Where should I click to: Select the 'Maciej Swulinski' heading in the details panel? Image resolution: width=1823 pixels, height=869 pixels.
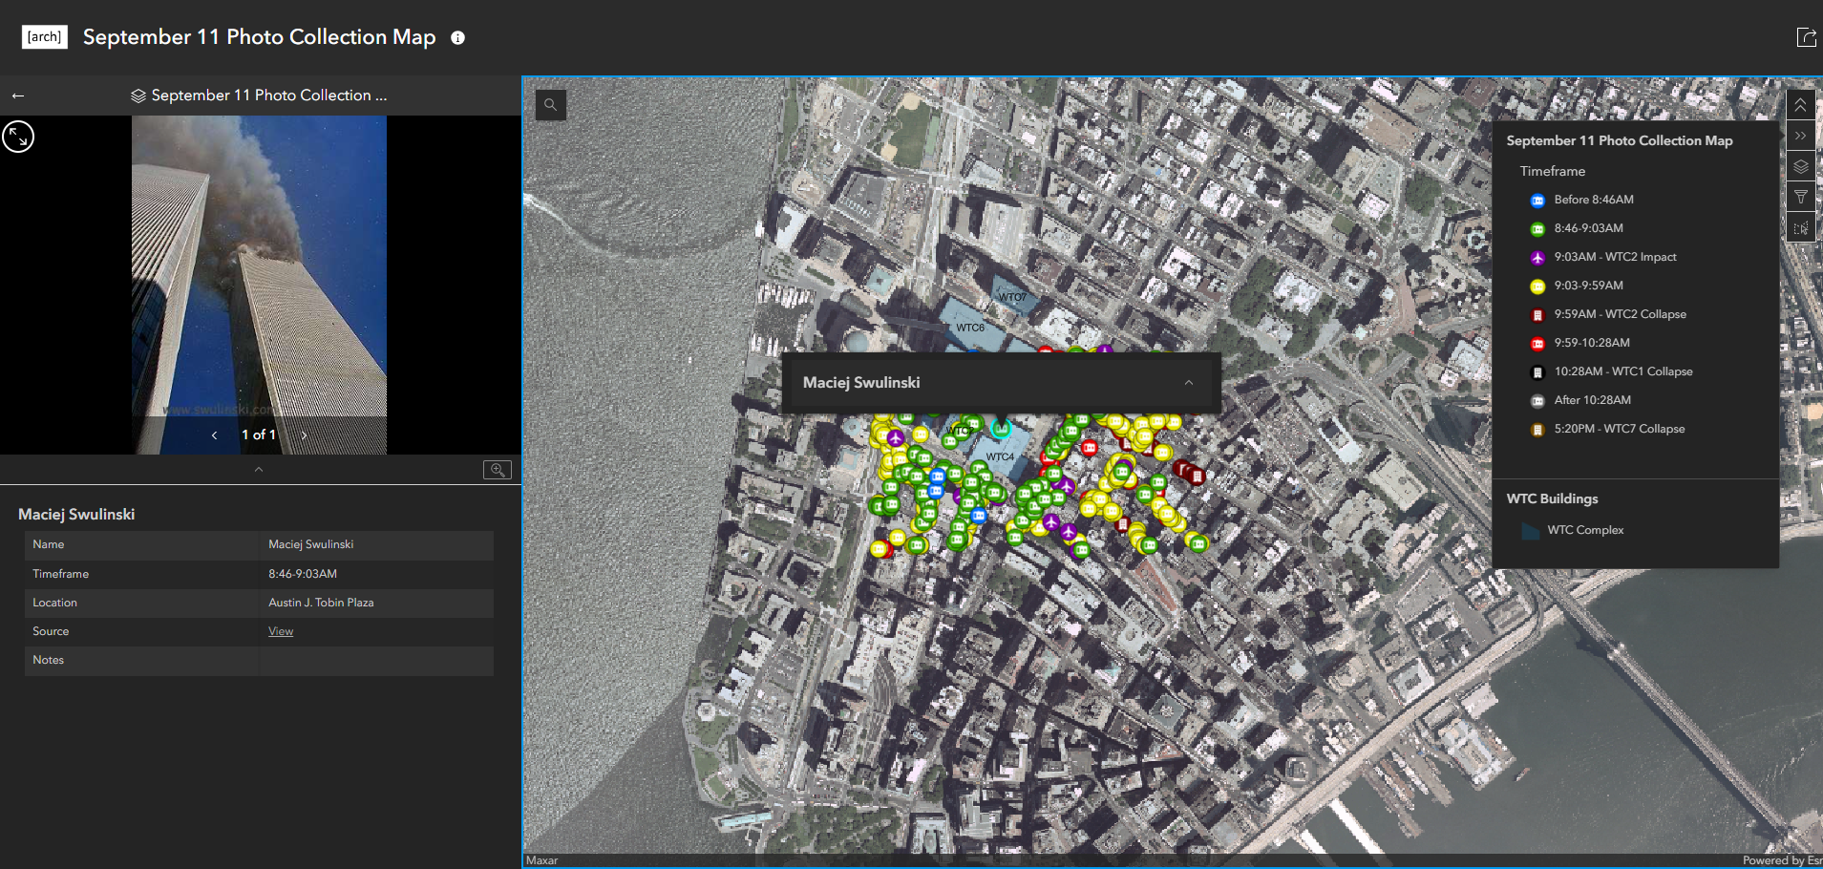click(x=76, y=514)
